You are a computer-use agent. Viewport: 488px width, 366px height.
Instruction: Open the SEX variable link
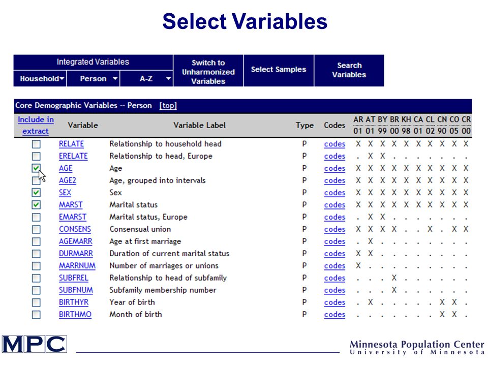click(65, 193)
